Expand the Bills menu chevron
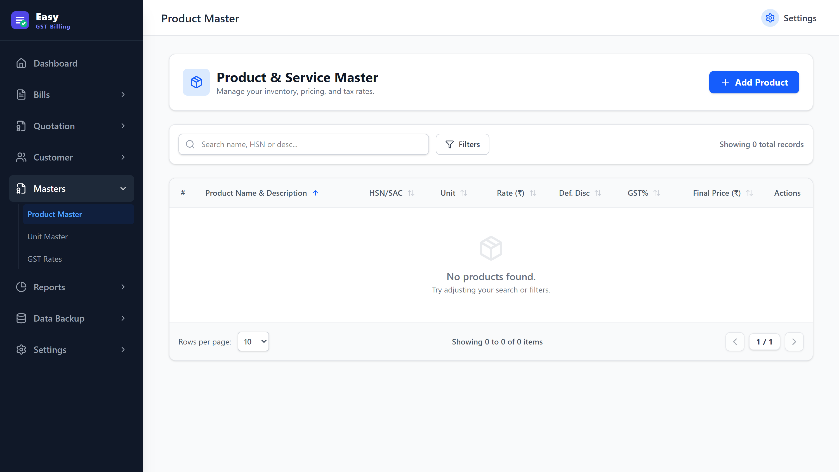The height and width of the screenshot is (472, 839). (123, 95)
